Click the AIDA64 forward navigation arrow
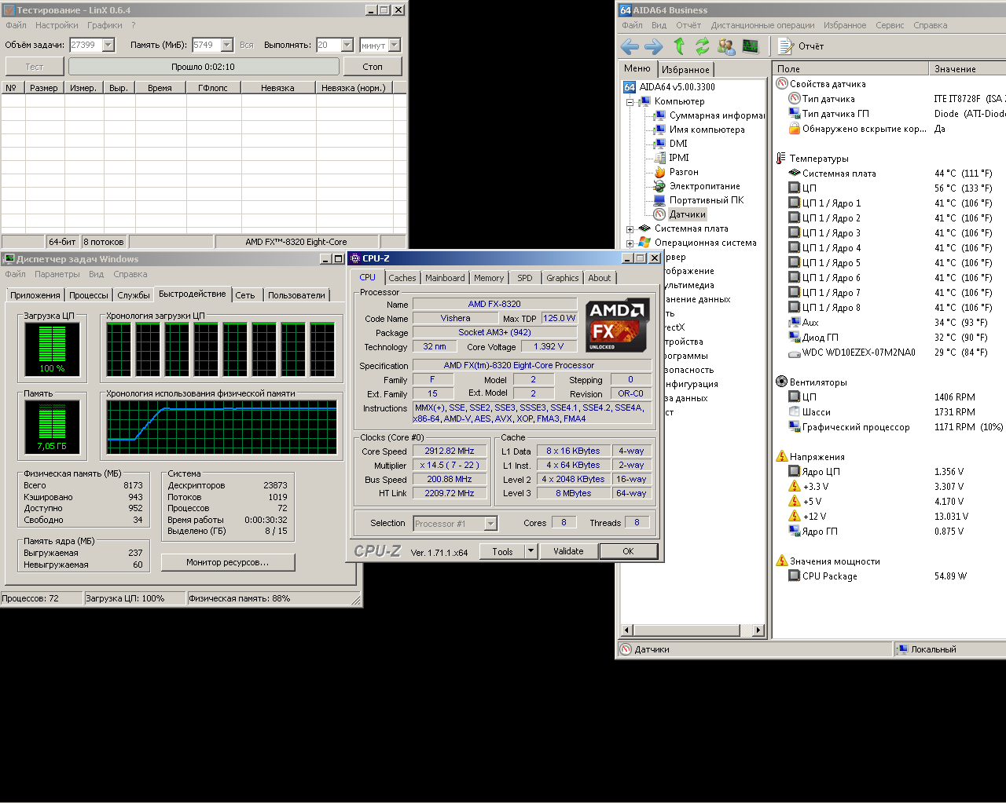 653,46
